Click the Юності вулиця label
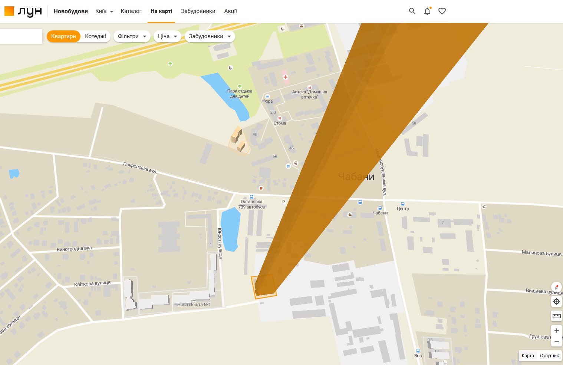This screenshot has width=563, height=365. [220, 243]
